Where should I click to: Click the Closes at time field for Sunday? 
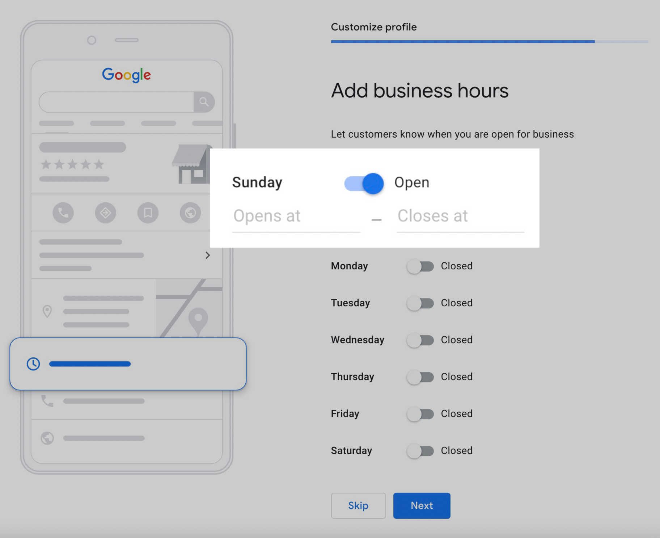click(460, 217)
